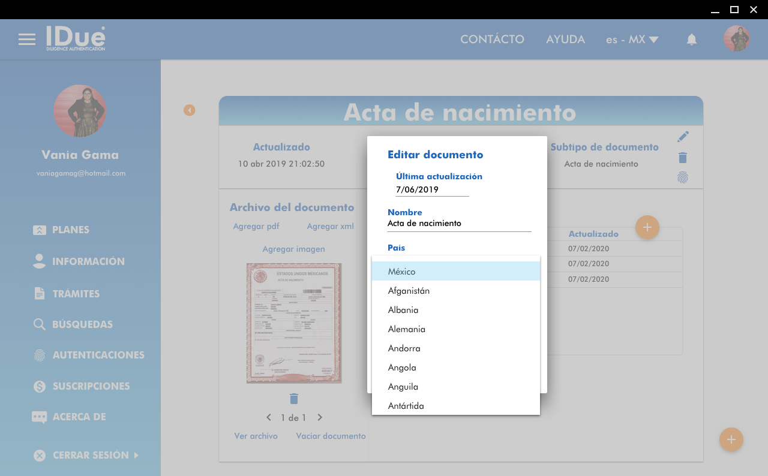The image size is (768, 476).
Task: Click the Nombre input field
Action: (x=459, y=224)
